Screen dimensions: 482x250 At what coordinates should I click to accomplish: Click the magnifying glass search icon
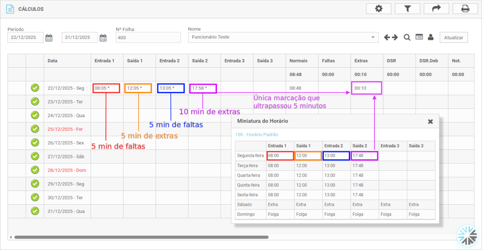pyautogui.click(x=407, y=38)
